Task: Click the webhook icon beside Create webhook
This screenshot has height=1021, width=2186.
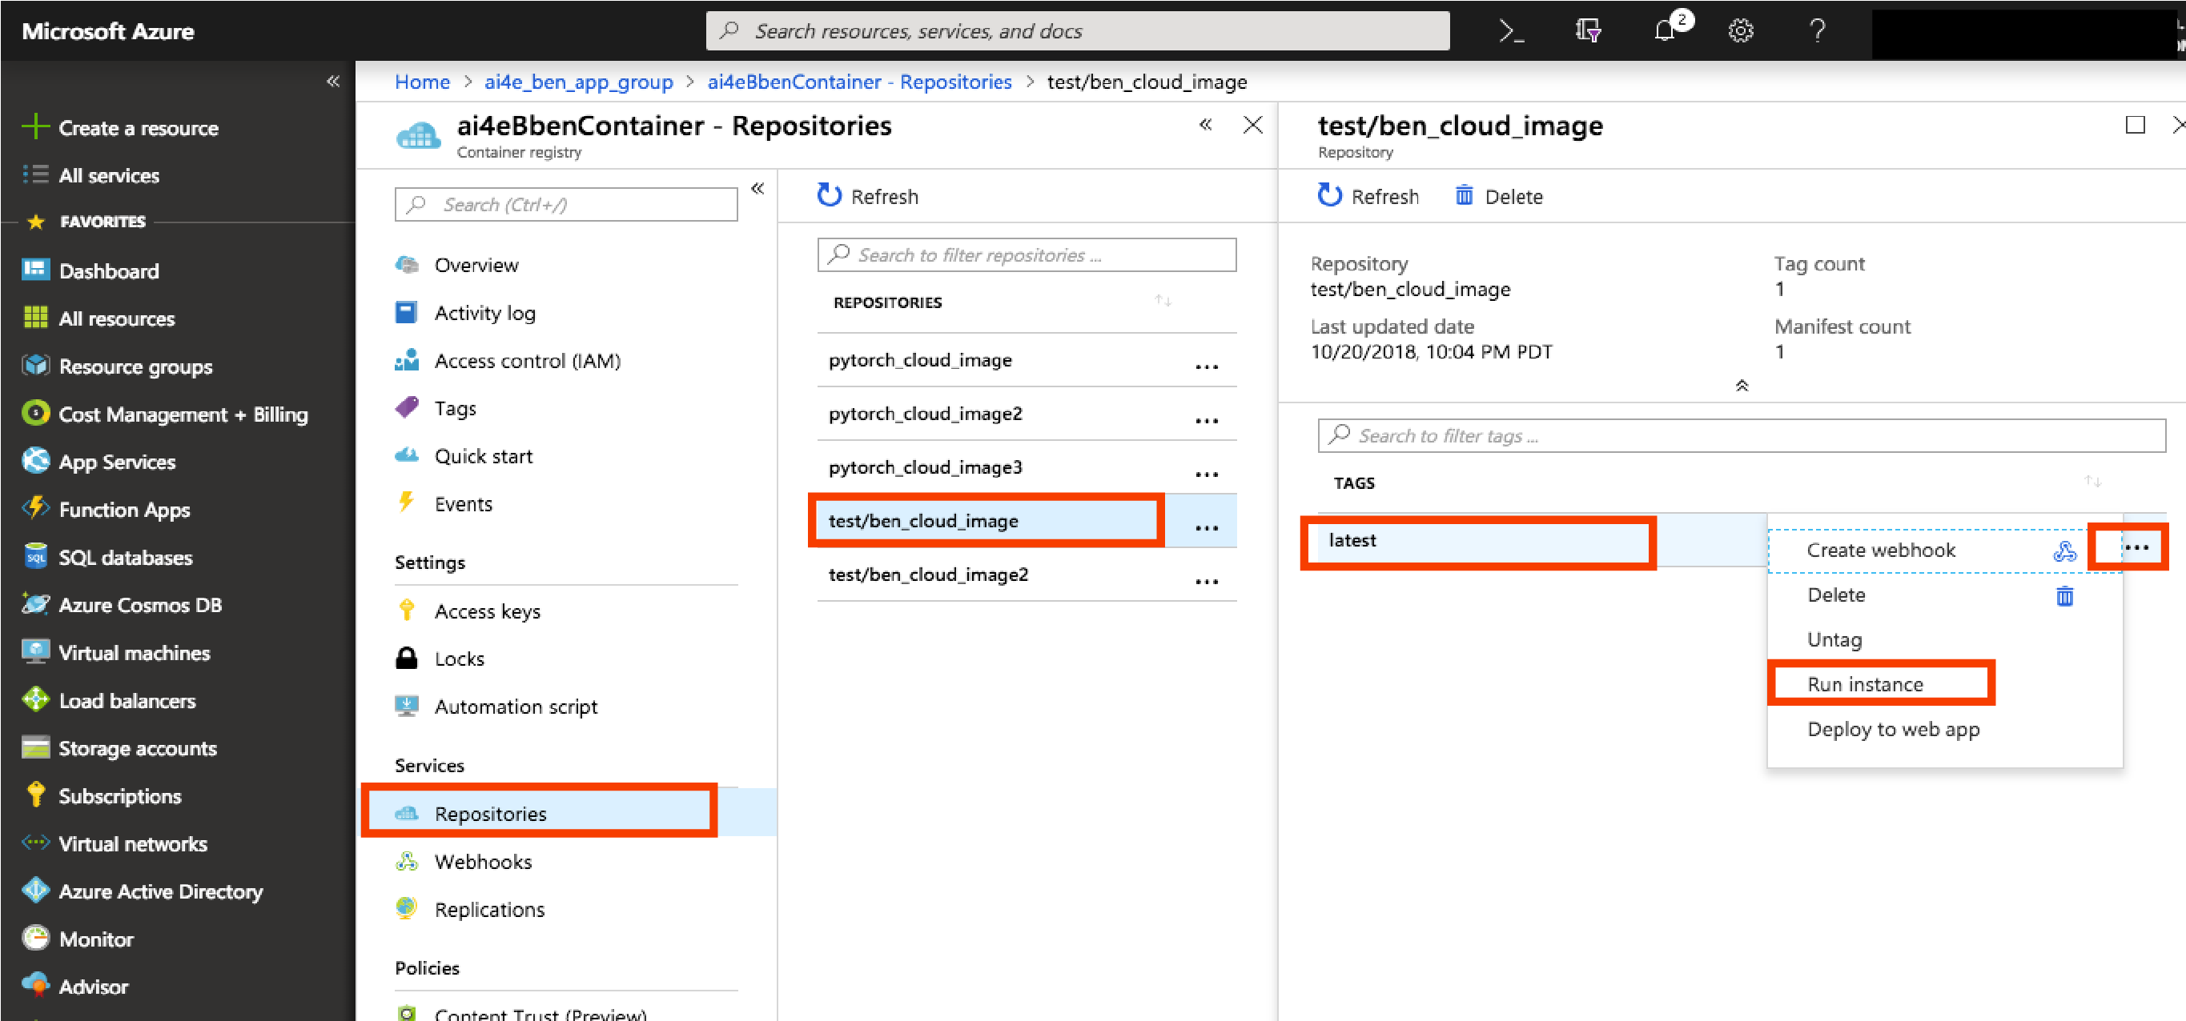Action: [2063, 551]
